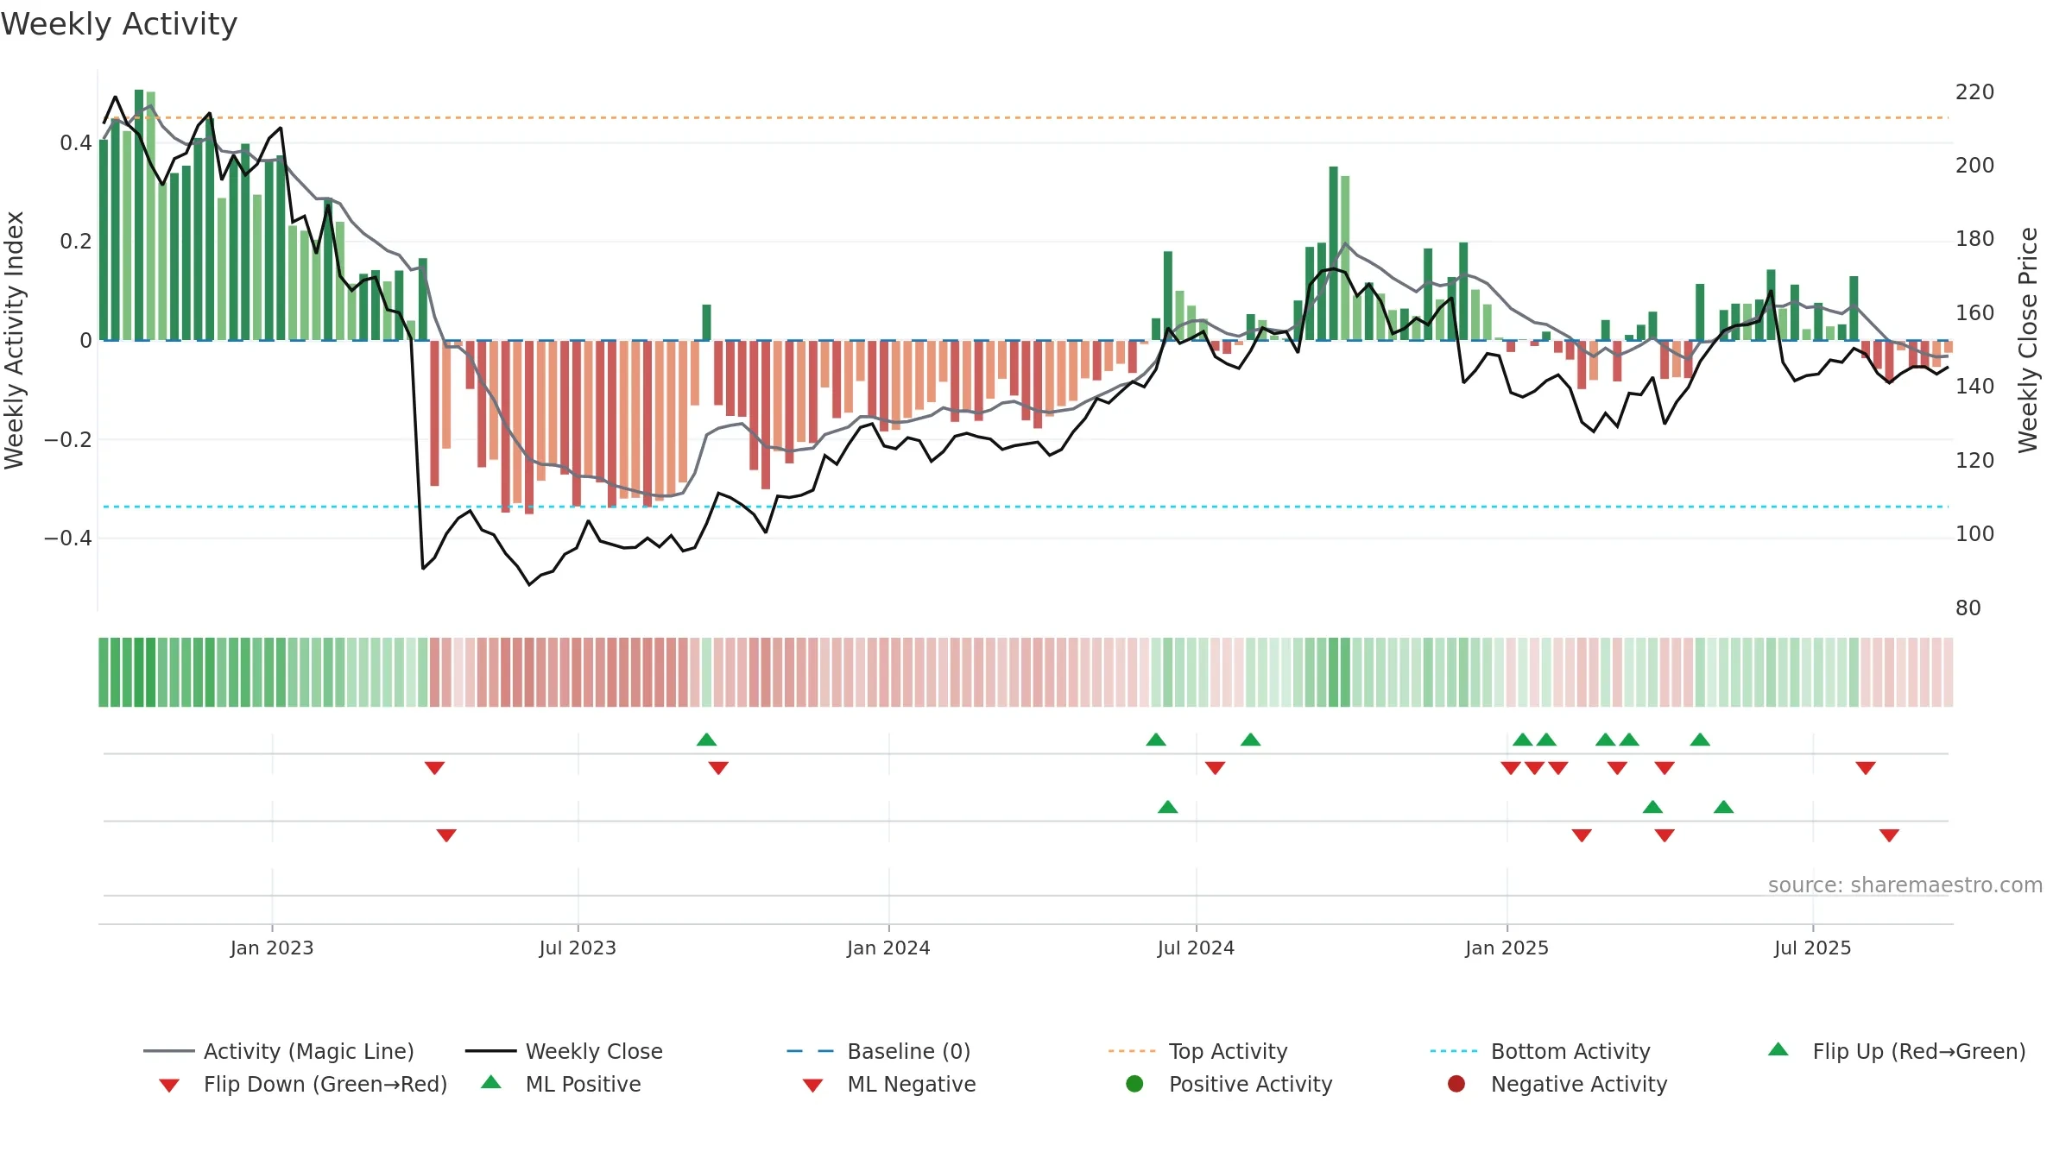Click the last red flip-down marker after Jul 2025
This screenshot has height=1165, width=2072.
1866,768
